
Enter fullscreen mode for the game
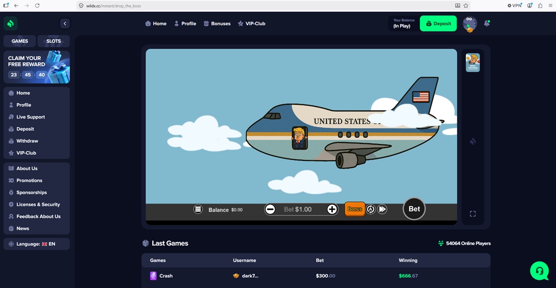[x=473, y=213]
